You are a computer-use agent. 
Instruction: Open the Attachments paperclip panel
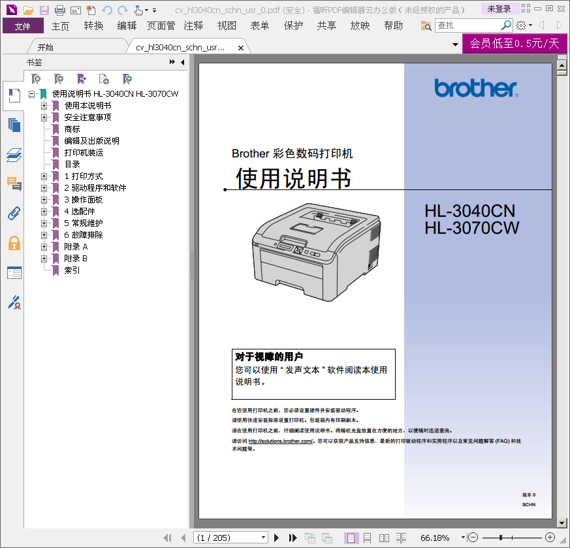[x=14, y=214]
